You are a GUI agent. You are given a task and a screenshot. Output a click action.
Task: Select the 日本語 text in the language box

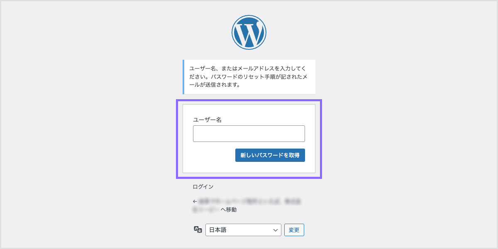(x=218, y=230)
